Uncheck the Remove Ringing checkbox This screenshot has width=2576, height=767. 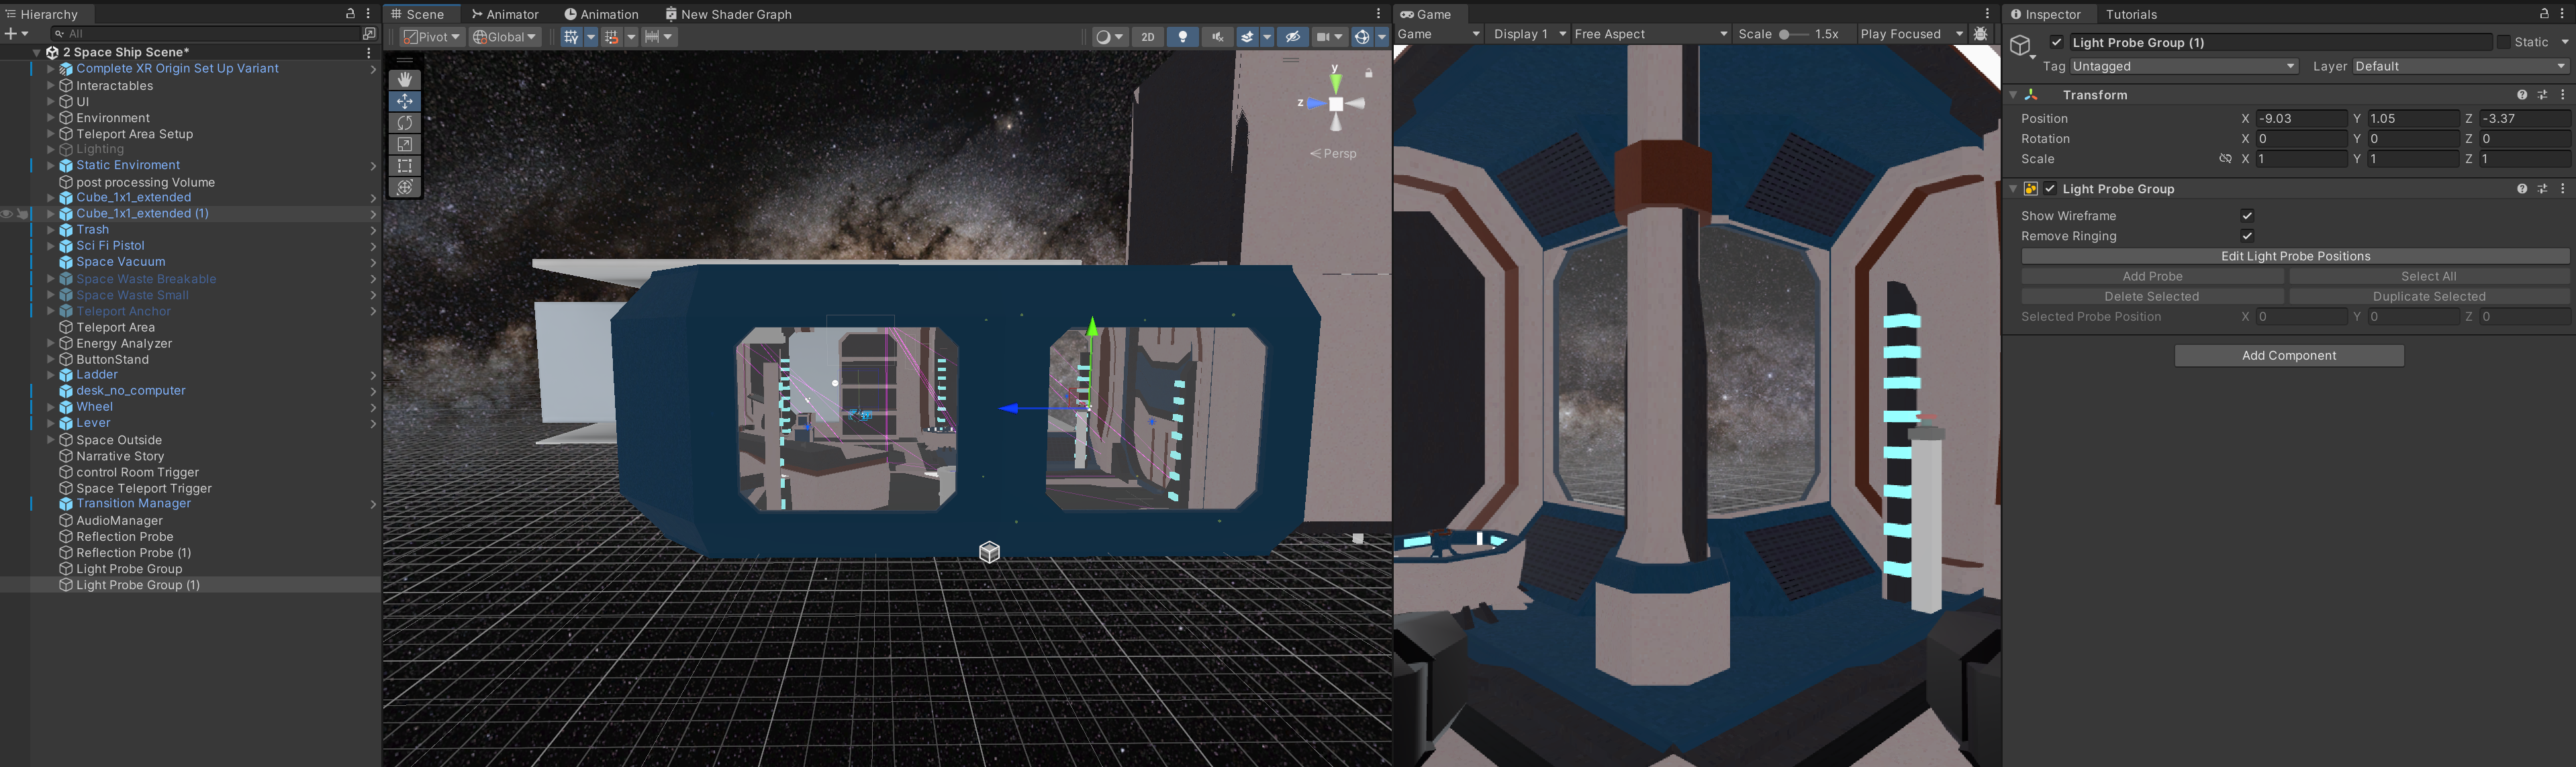pos(2247,236)
